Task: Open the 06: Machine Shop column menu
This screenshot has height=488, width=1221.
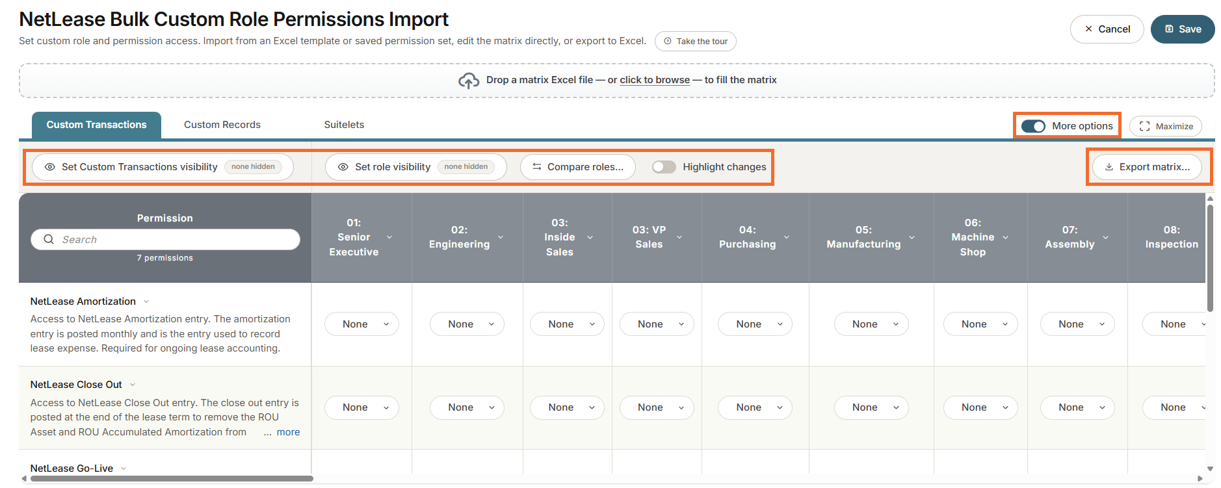Action: click(x=1006, y=237)
